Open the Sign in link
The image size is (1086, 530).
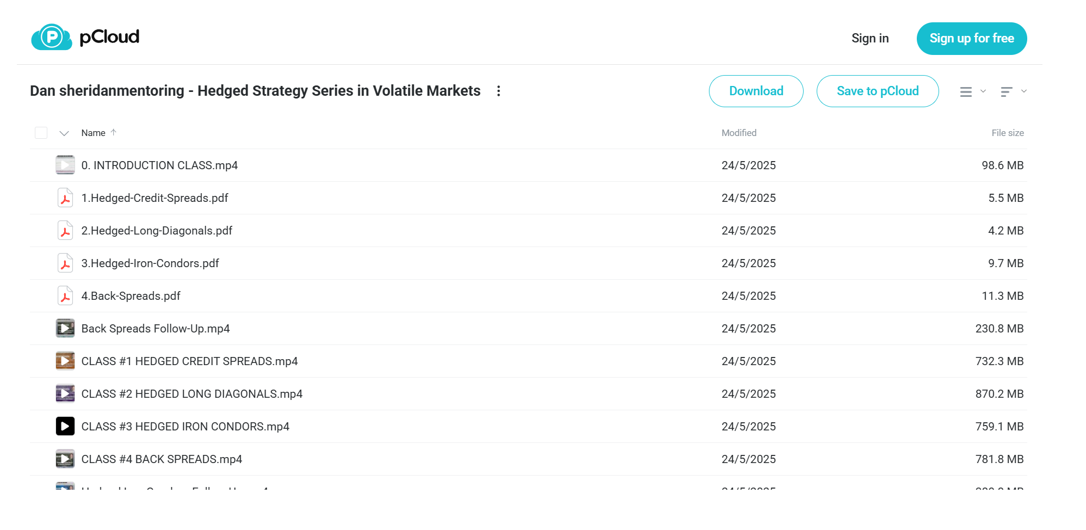click(870, 38)
